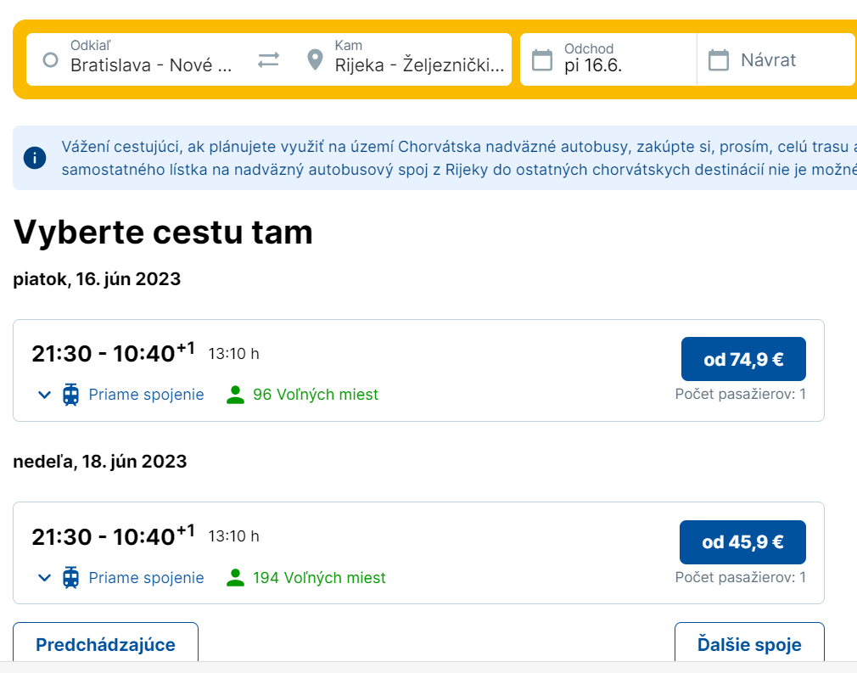Show later connections with Ďalšie spoje
Image resolution: width=857 pixels, height=673 pixels.
748,644
